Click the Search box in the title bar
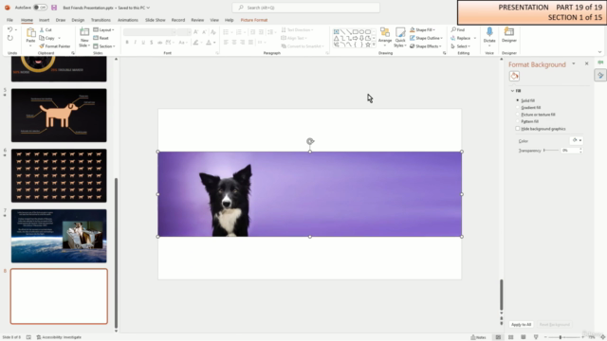 pyautogui.click(x=305, y=8)
